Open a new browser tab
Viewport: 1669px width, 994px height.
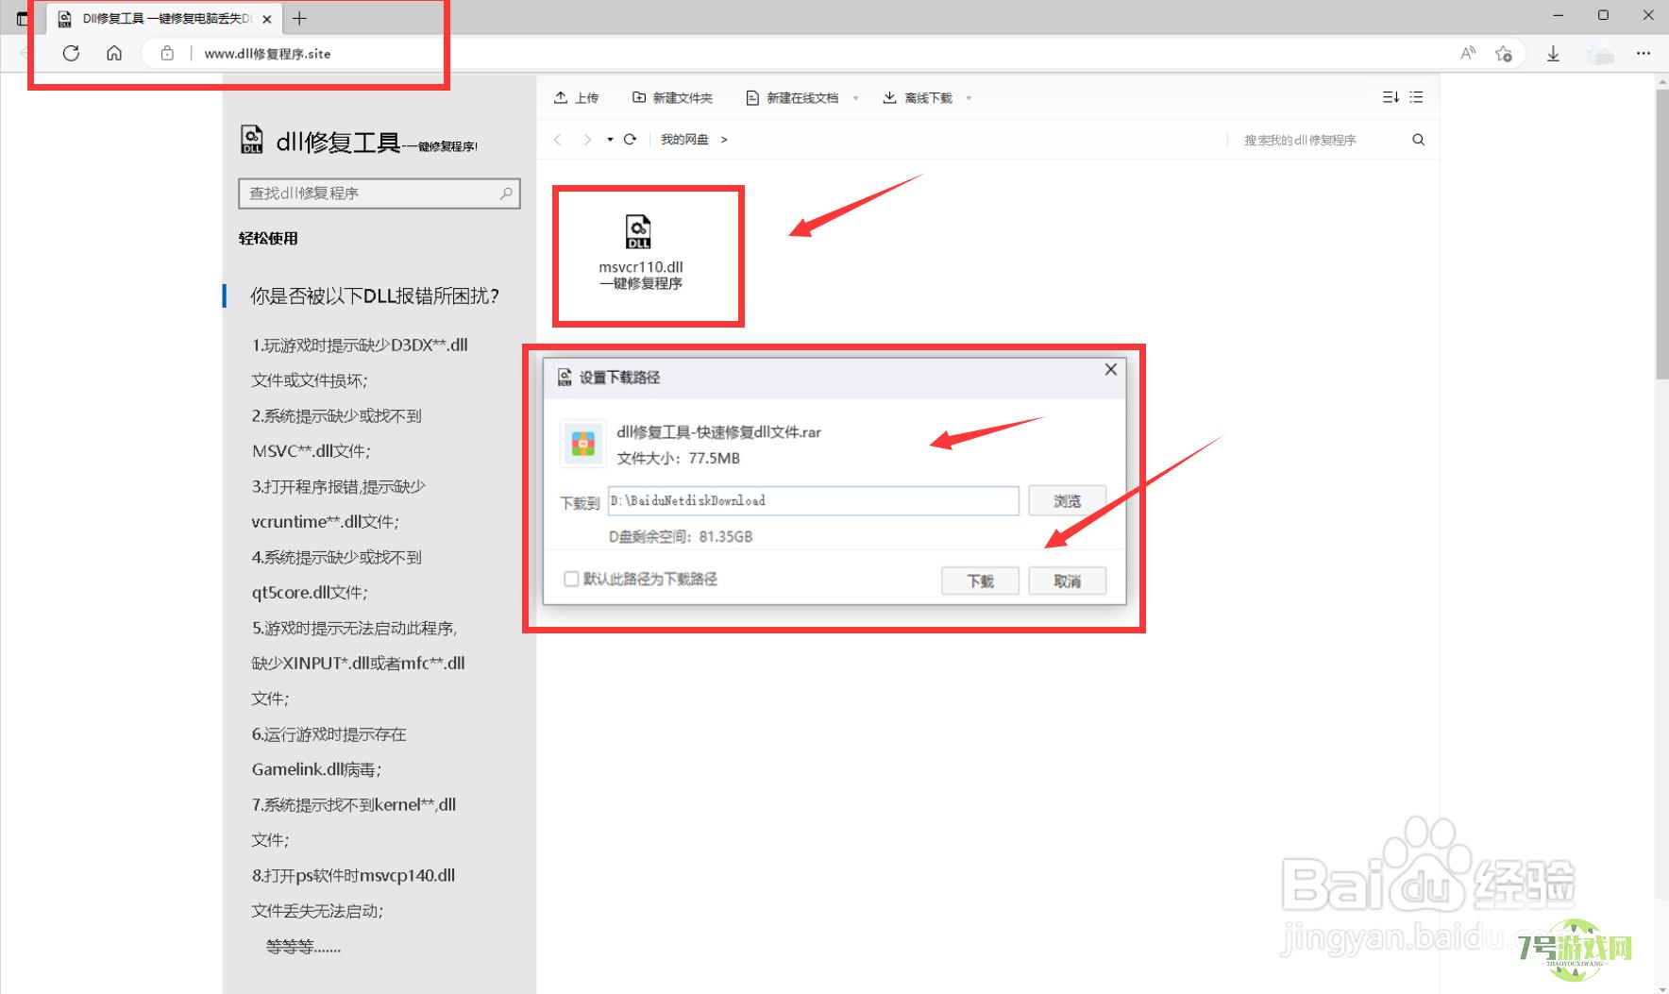tap(299, 18)
